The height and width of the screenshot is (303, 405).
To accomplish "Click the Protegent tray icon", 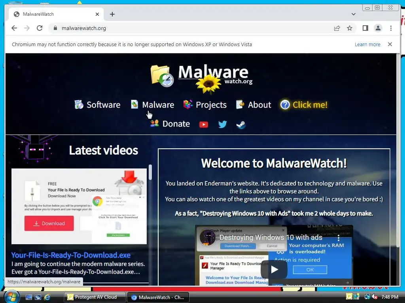I will (349, 297).
